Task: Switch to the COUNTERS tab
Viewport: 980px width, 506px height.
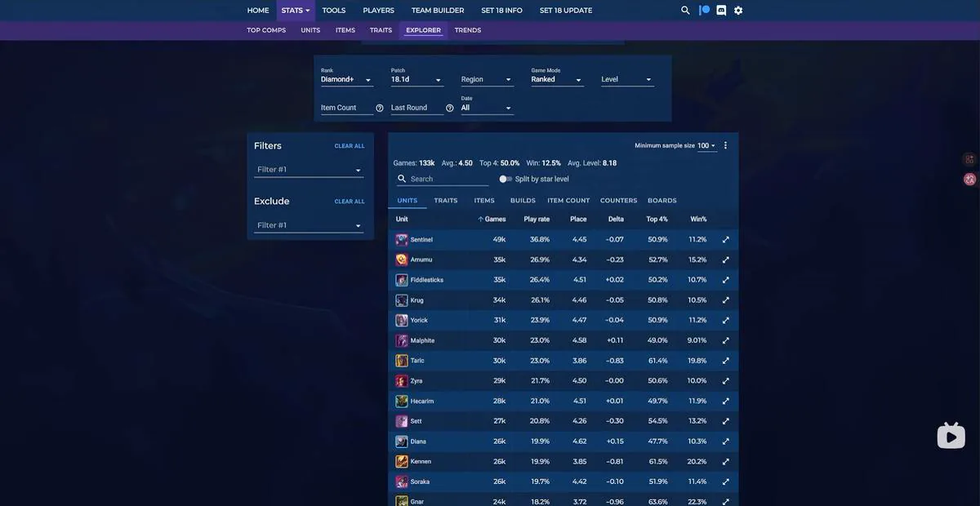Action: (619, 200)
